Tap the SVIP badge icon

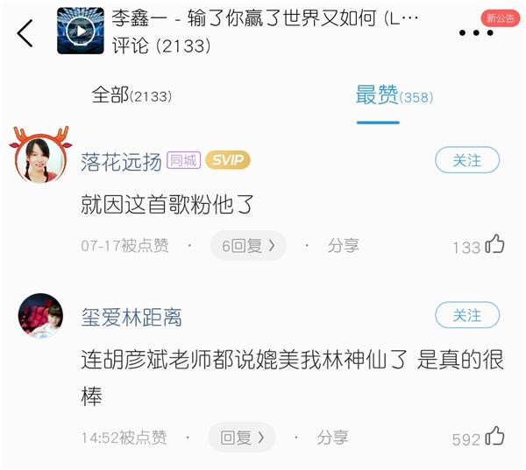coord(228,160)
